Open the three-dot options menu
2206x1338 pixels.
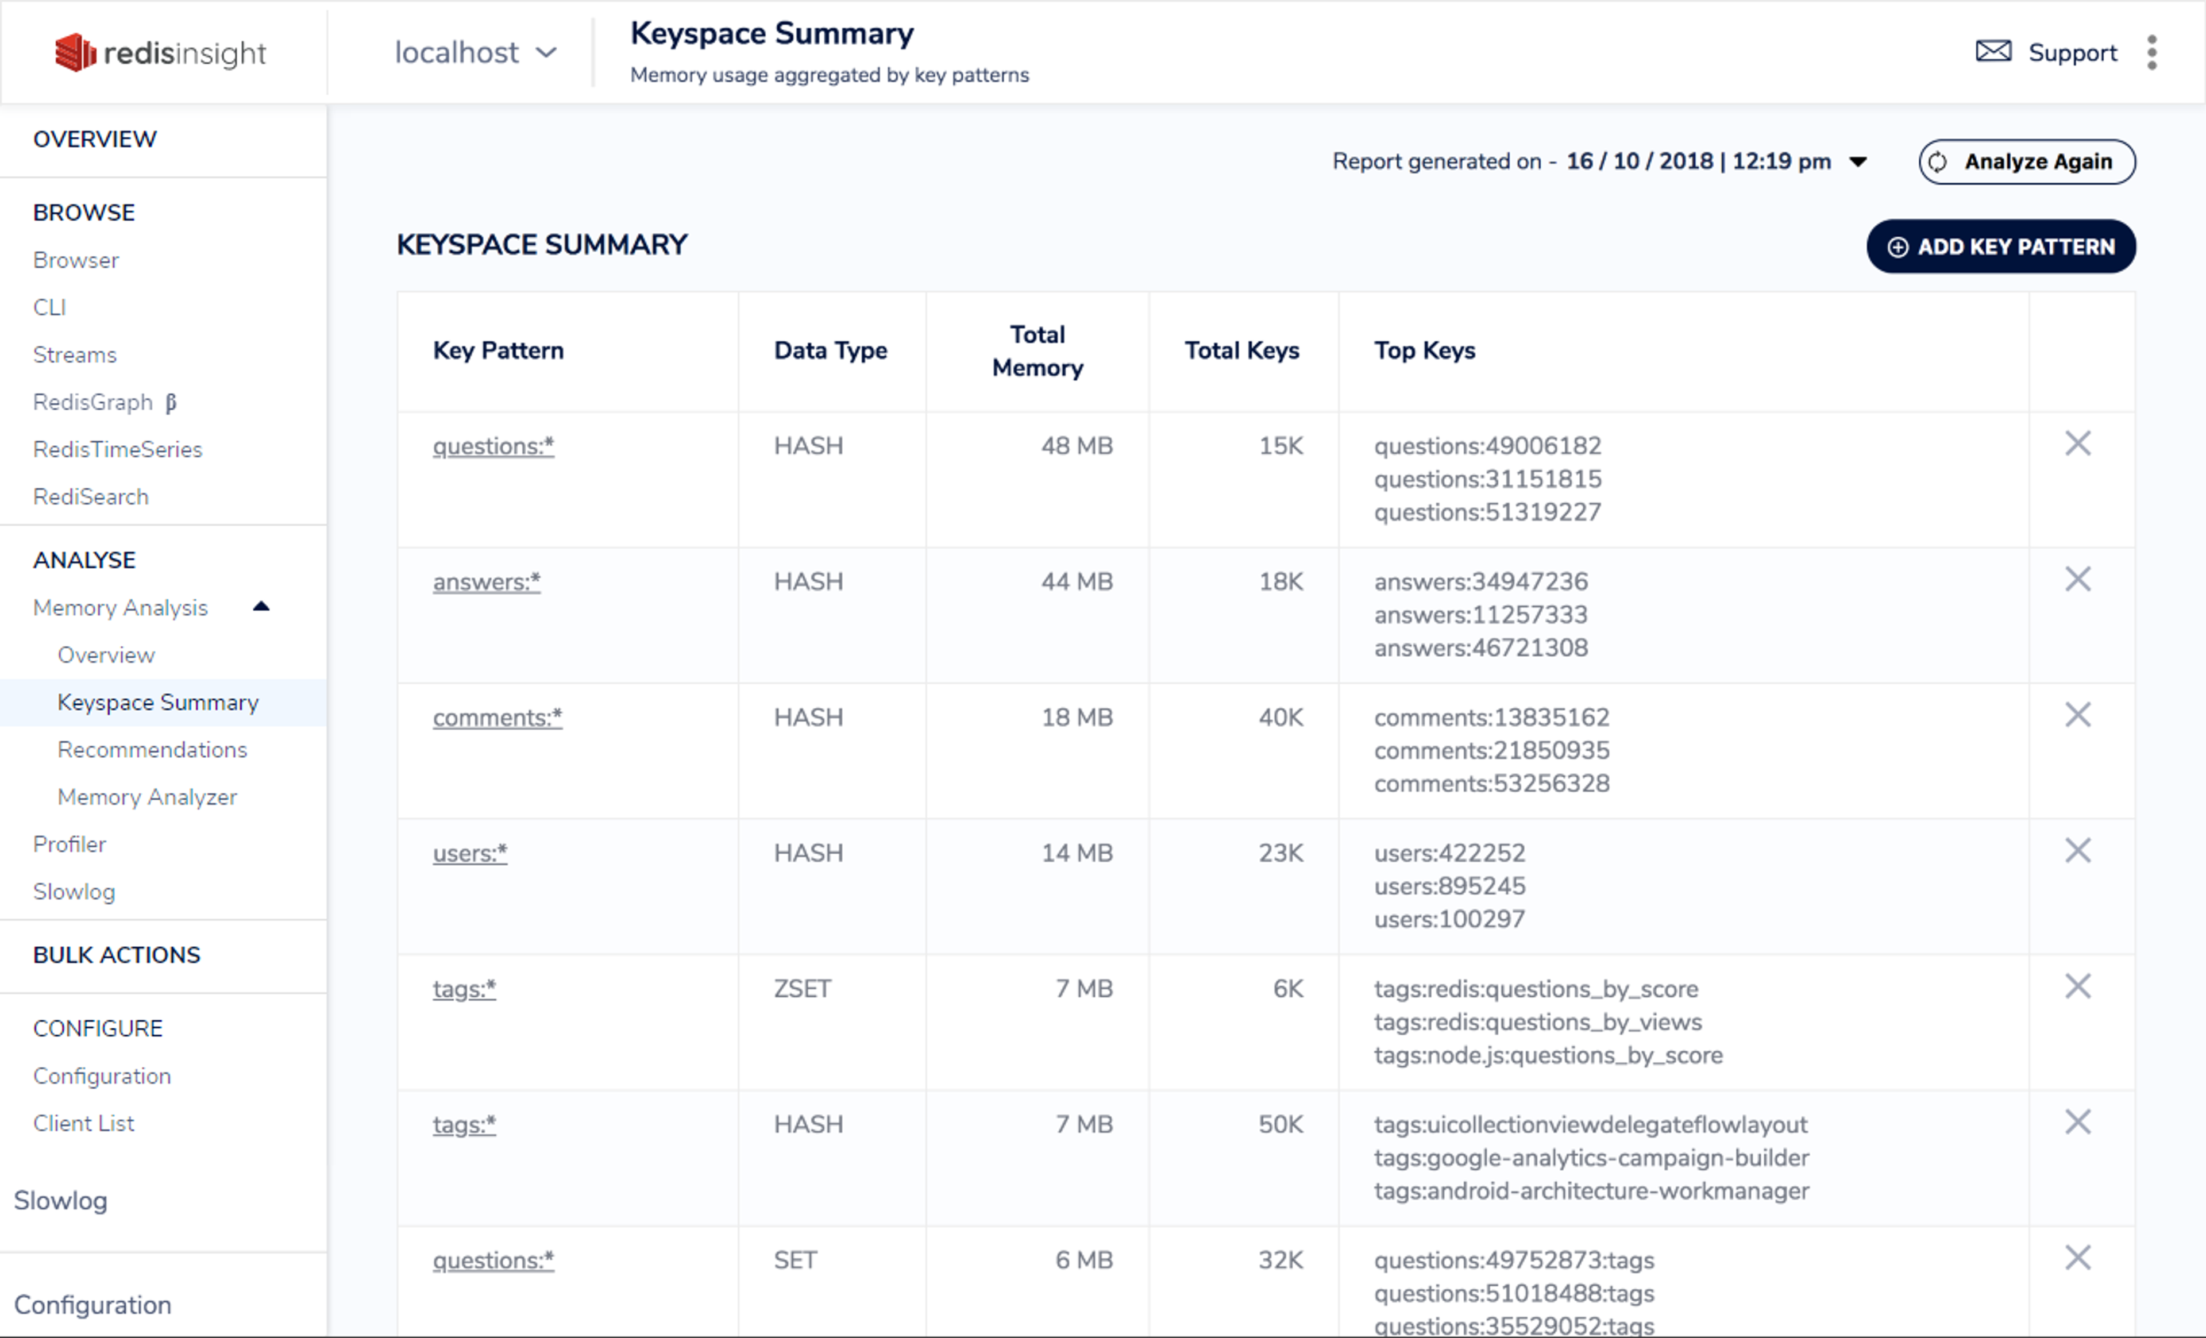click(2151, 53)
